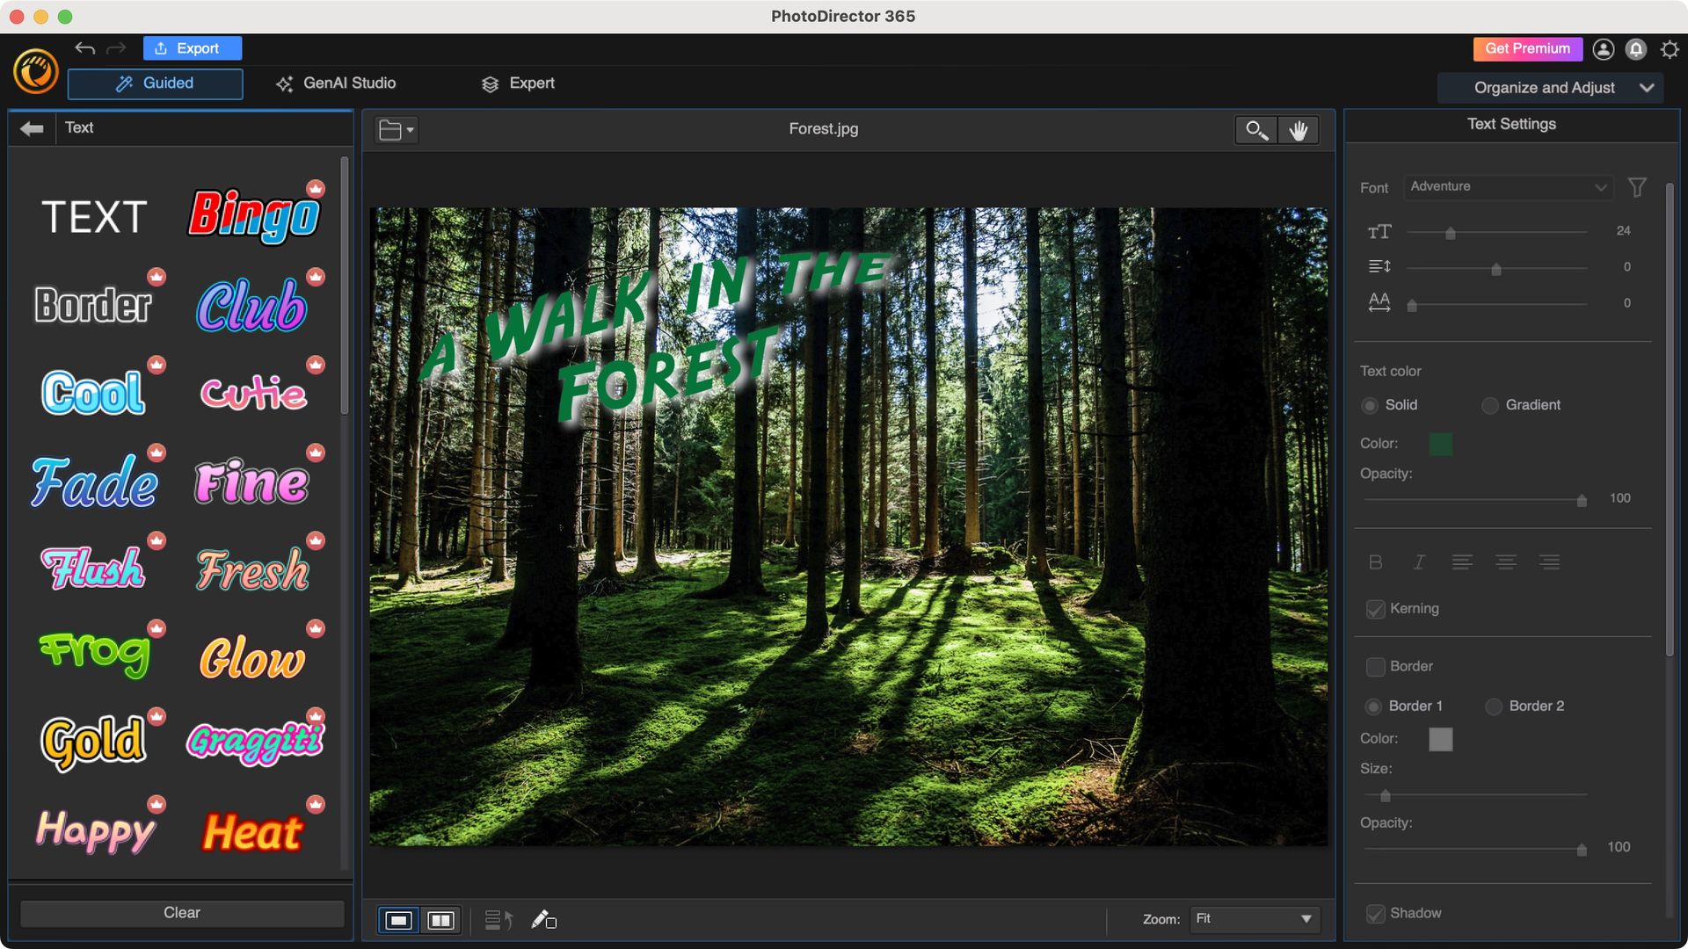Viewport: 1688px width, 949px height.
Task: Click the notification bell icon
Action: (x=1635, y=49)
